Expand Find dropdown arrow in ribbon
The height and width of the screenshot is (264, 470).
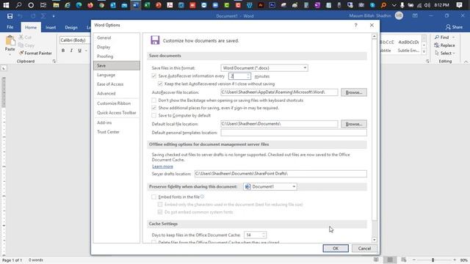coord(454,37)
